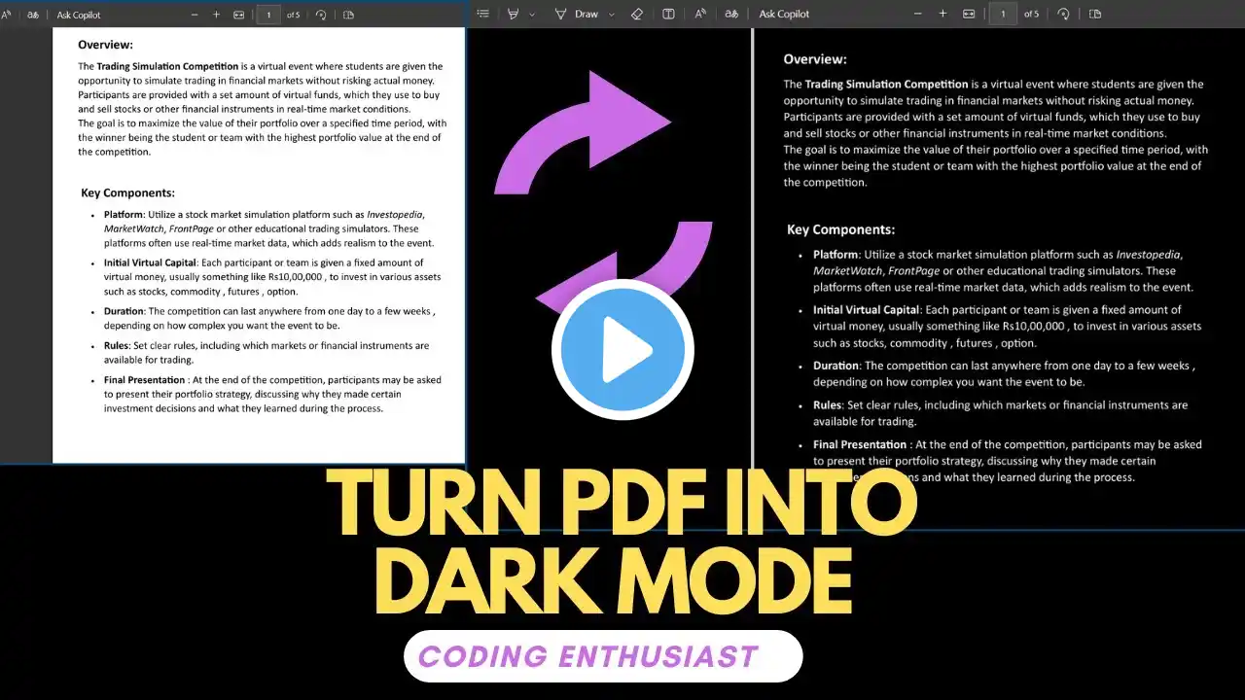Zoom out in the light-mode PDF window

coord(195,15)
